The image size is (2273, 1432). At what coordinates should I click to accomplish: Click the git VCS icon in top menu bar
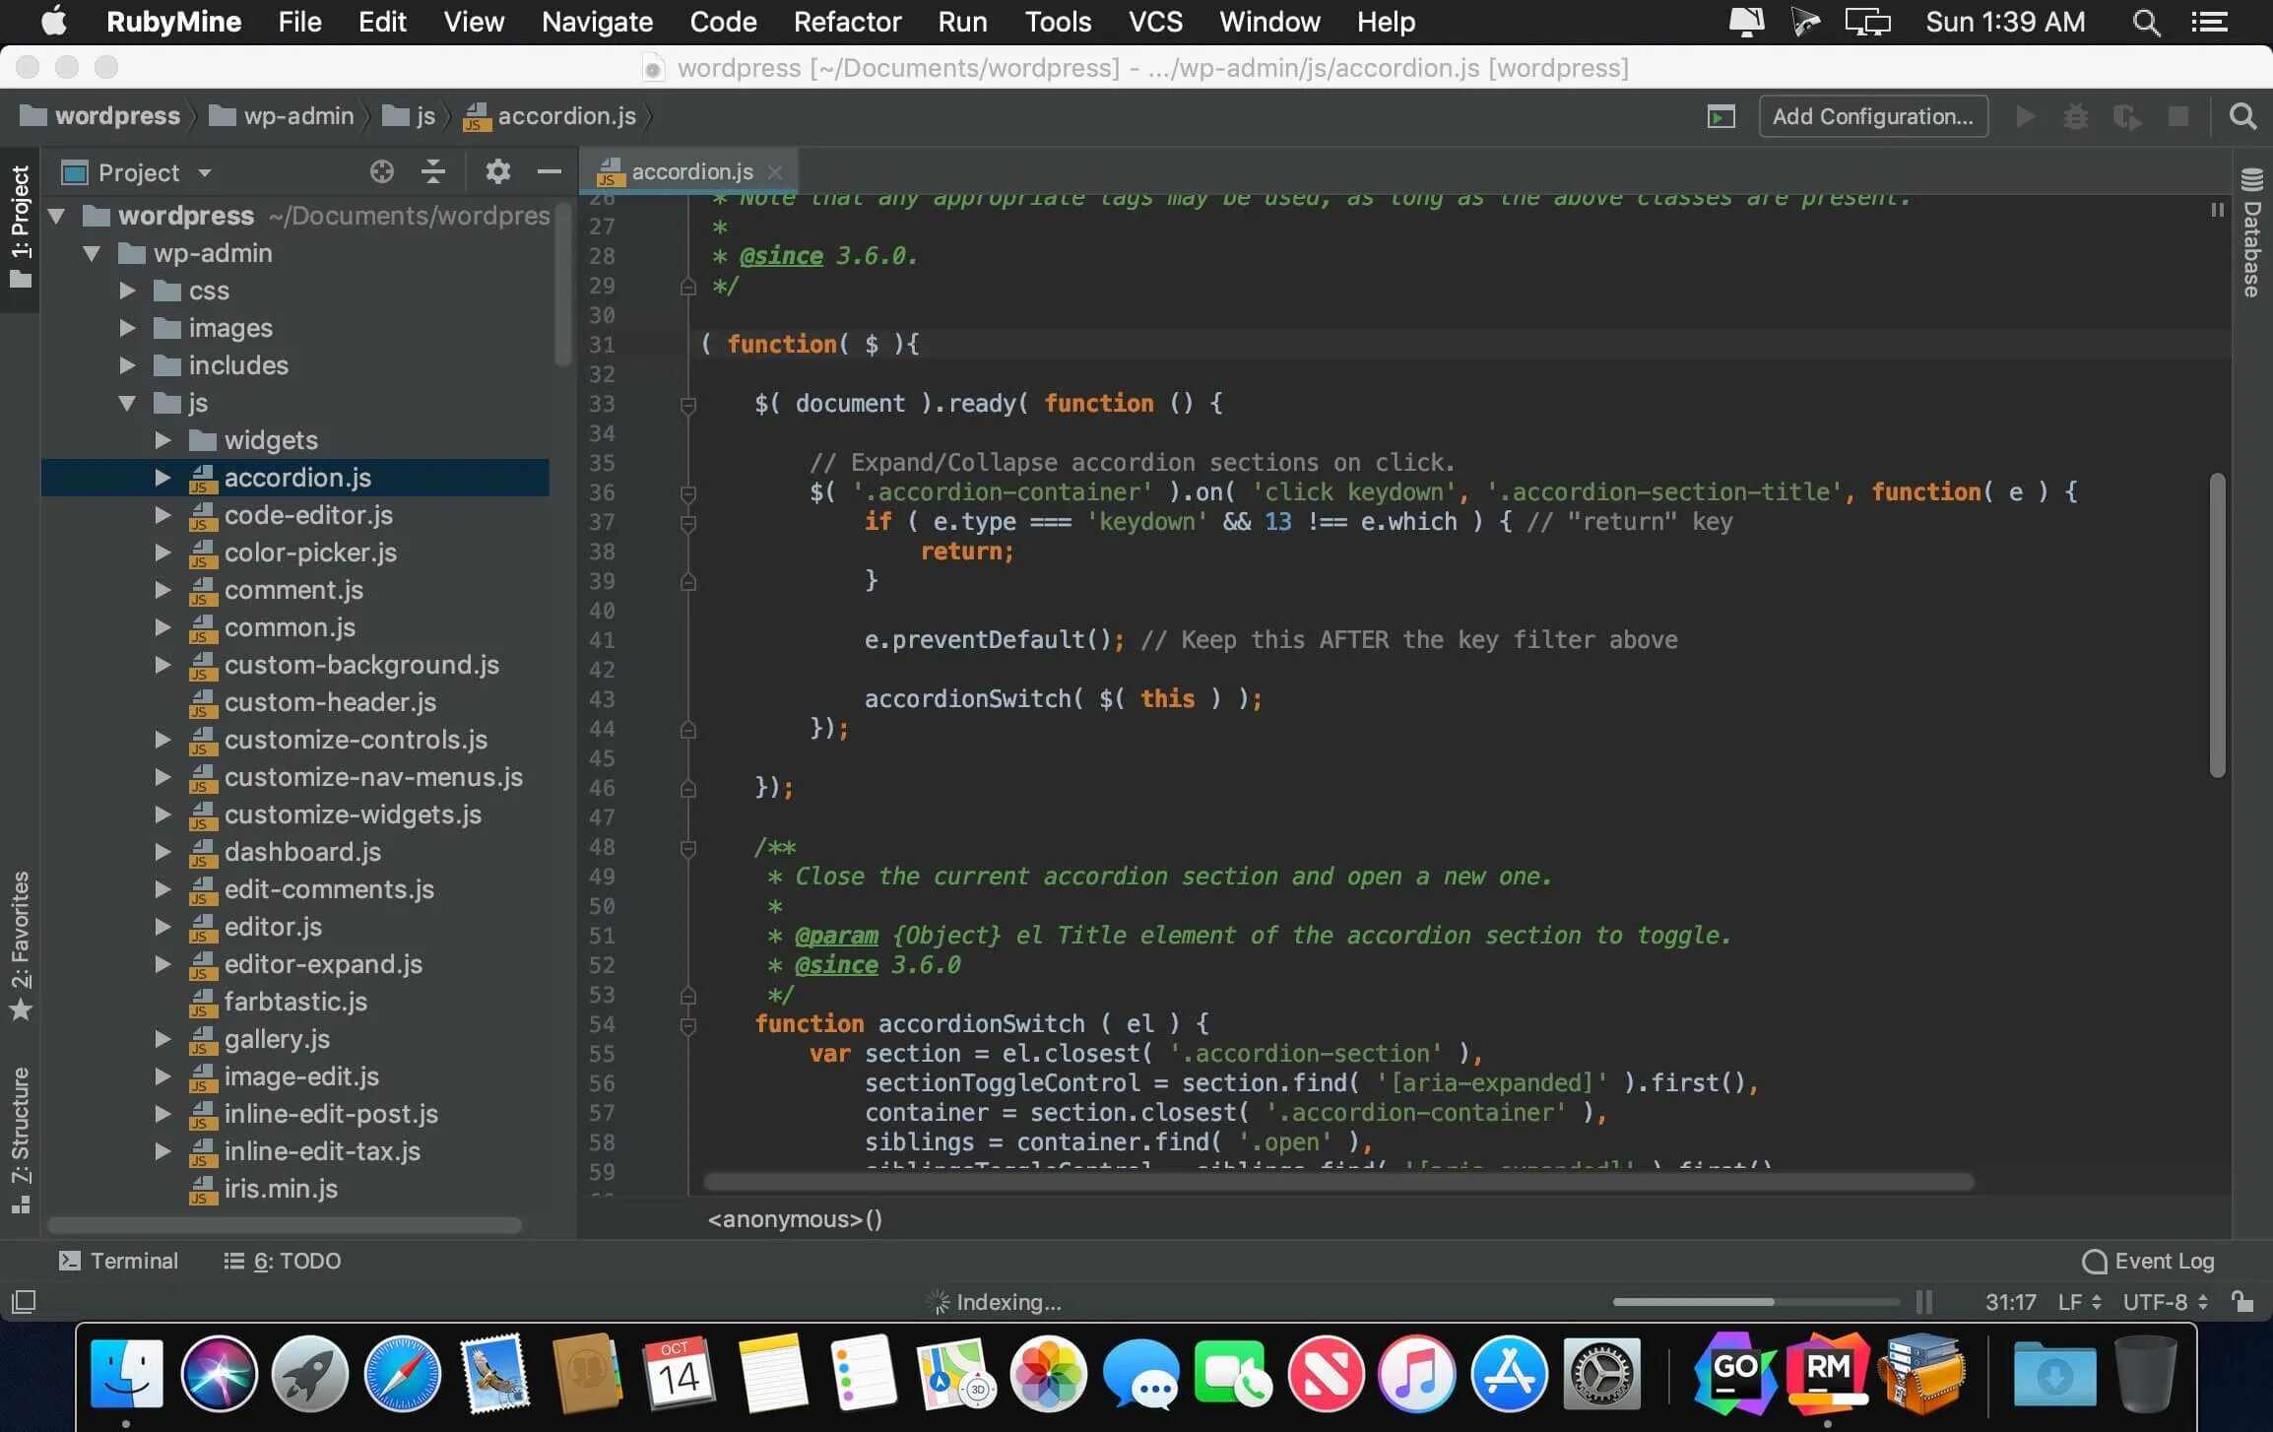point(1153,22)
